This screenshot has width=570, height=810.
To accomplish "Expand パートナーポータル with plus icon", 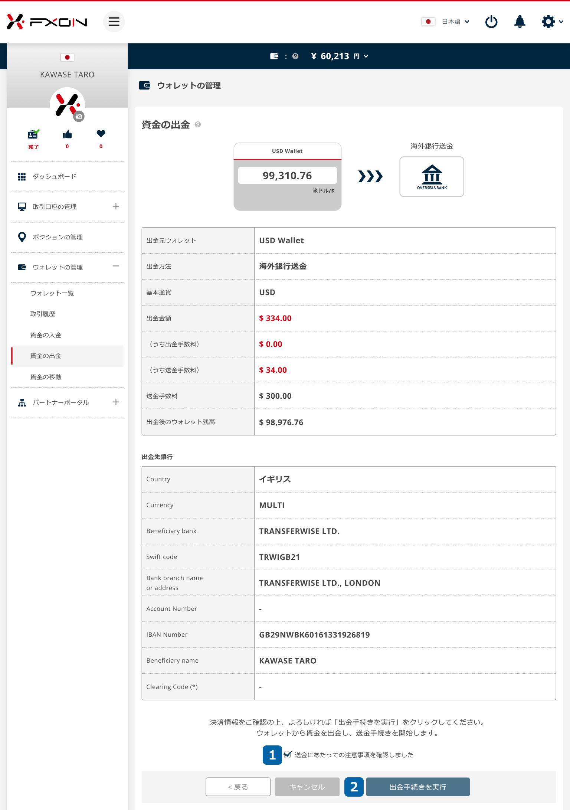I will tap(116, 402).
